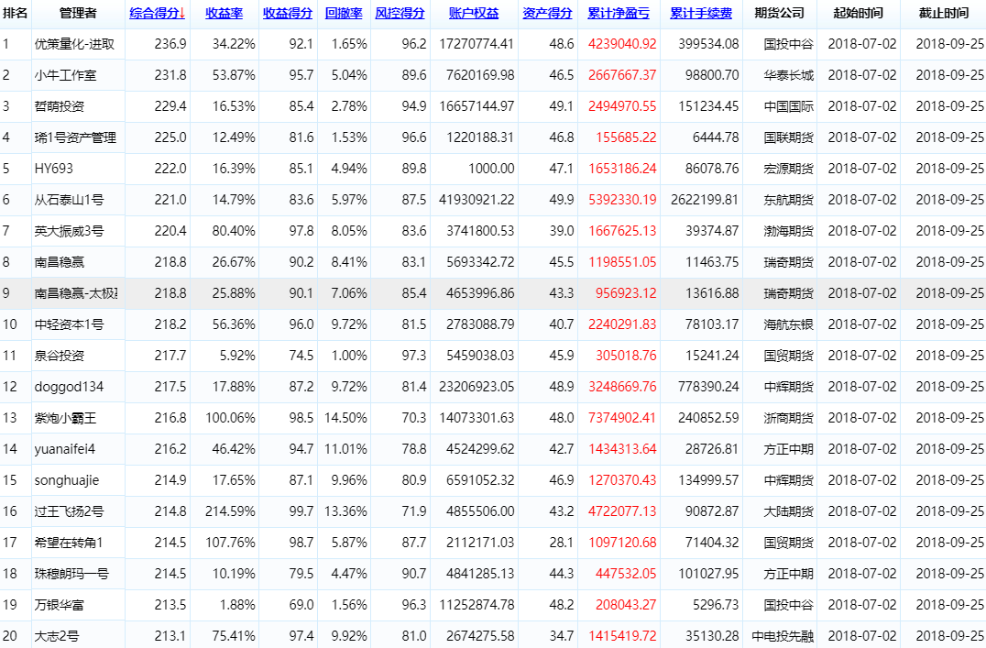This screenshot has width=986, height=648.
Task: Click the 截止时间 column header
Action: coord(944,13)
